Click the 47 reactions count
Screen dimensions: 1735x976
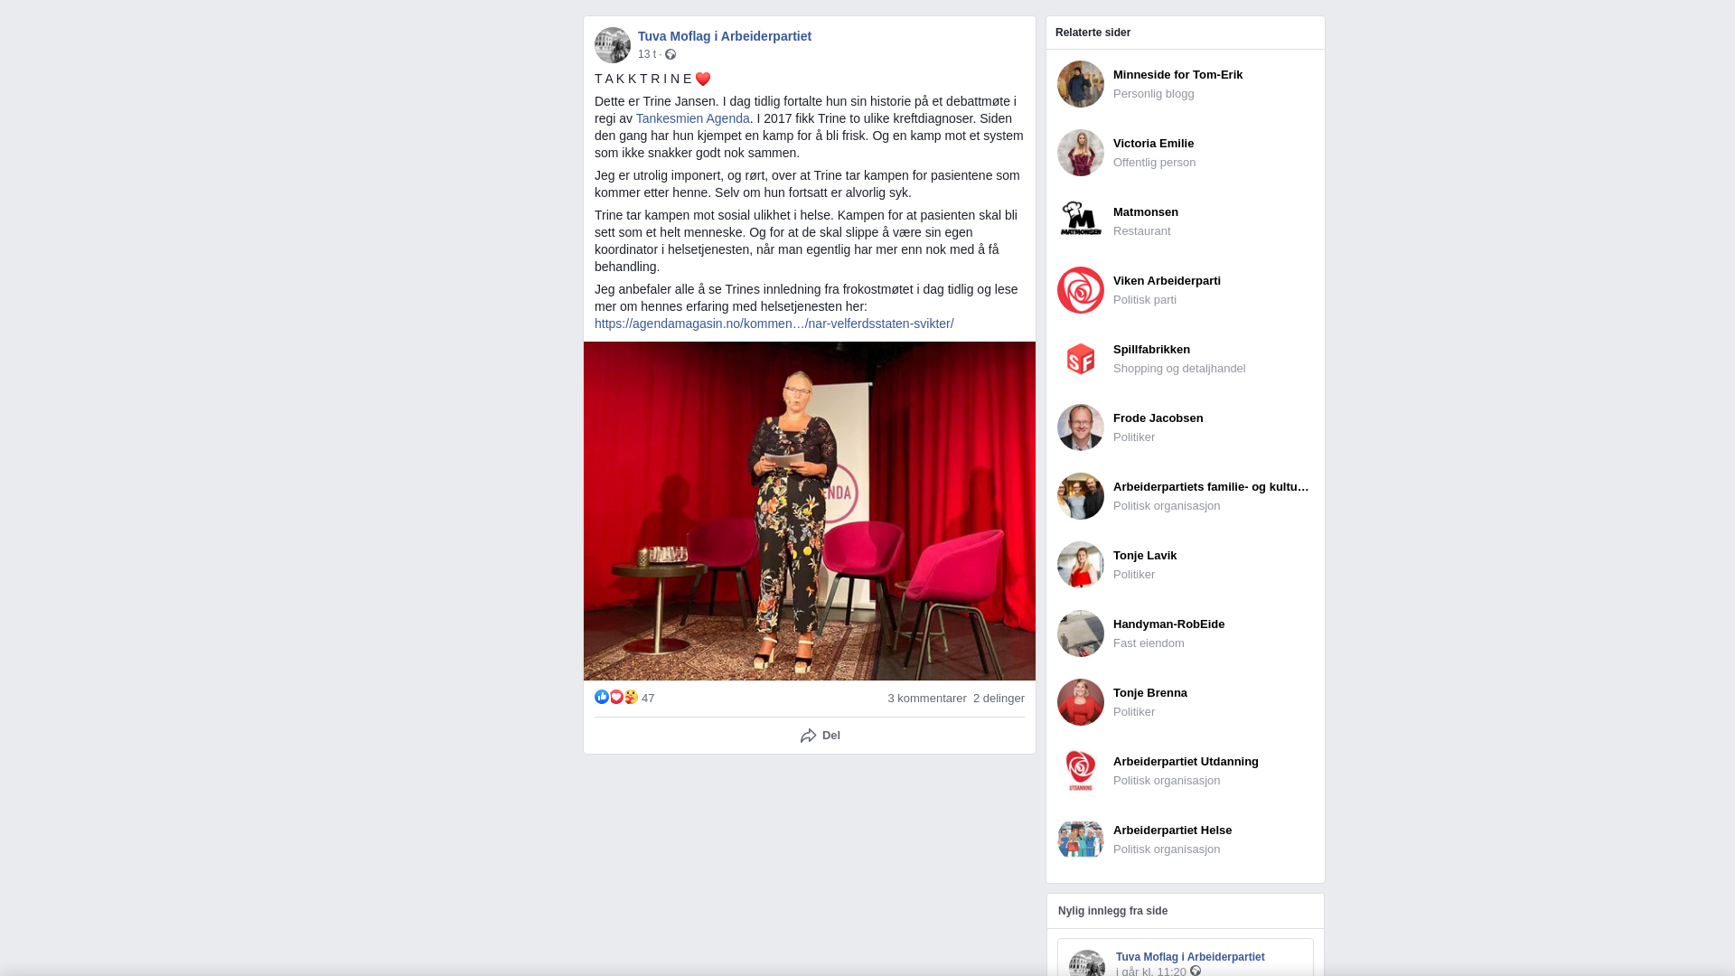click(x=648, y=699)
